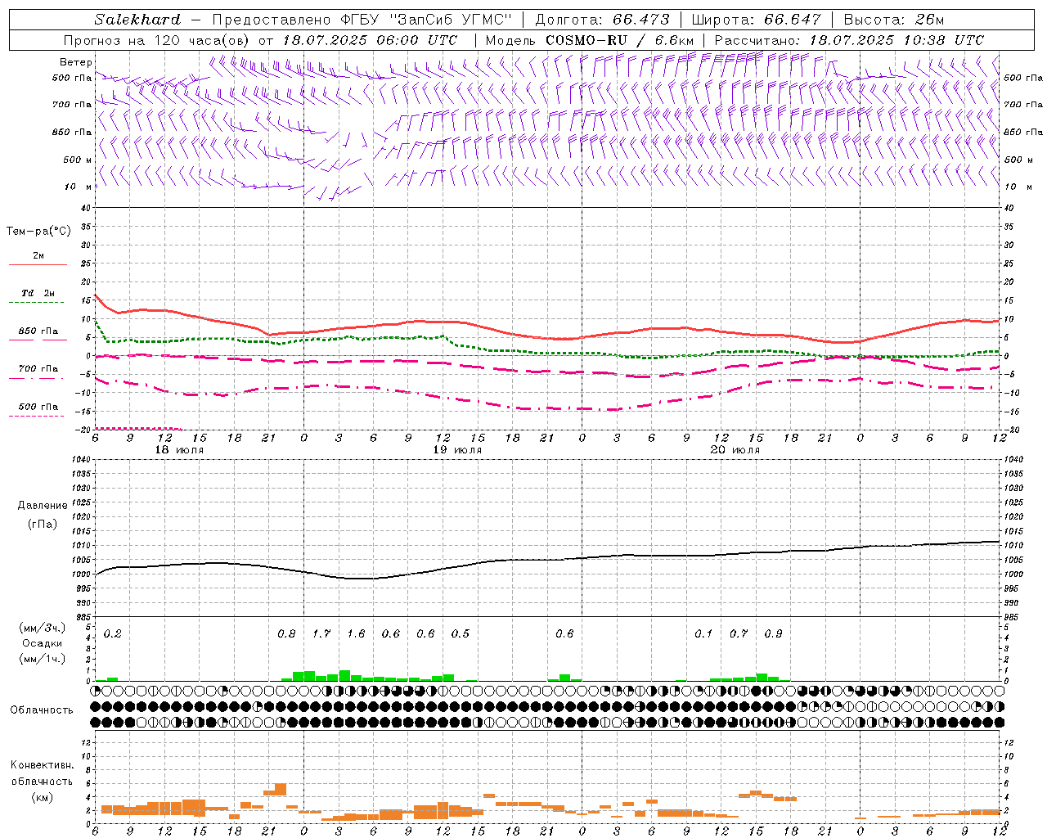
Task: Click the 0.9 precipitation total
Action: point(773,634)
